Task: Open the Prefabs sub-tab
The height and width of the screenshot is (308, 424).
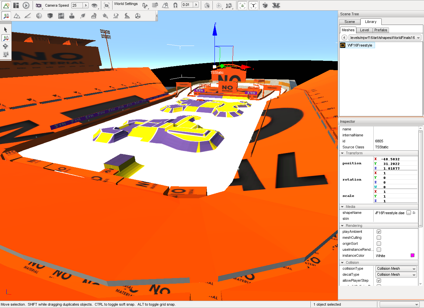Action: click(x=381, y=30)
